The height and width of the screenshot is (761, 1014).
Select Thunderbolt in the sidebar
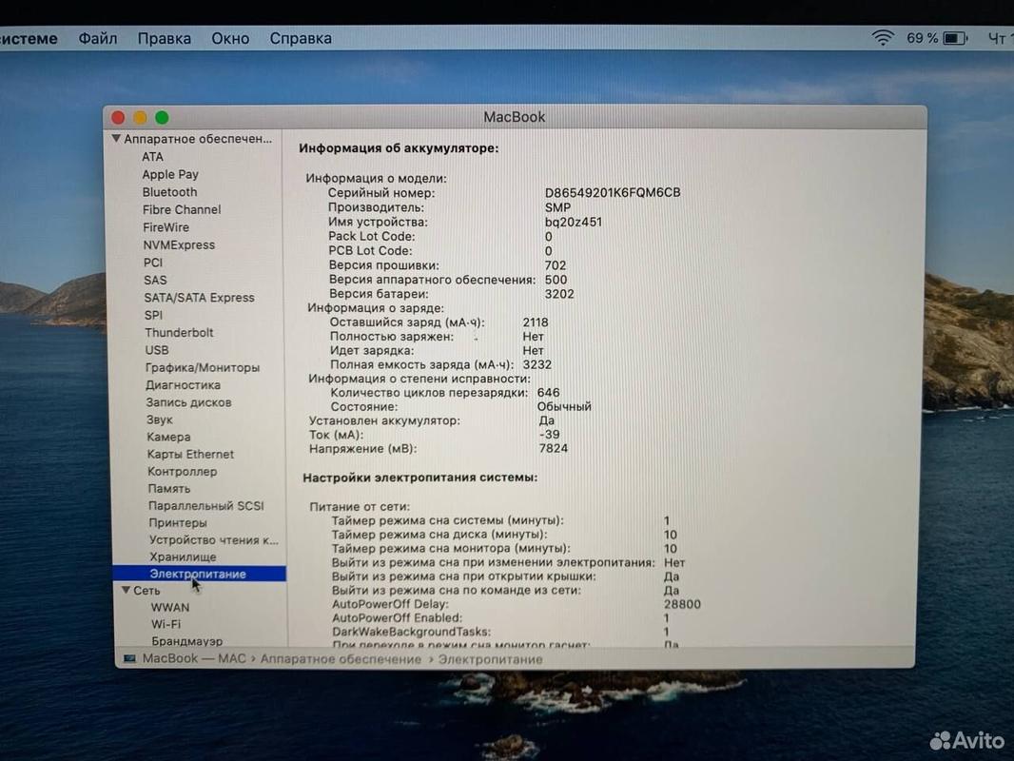coord(179,332)
